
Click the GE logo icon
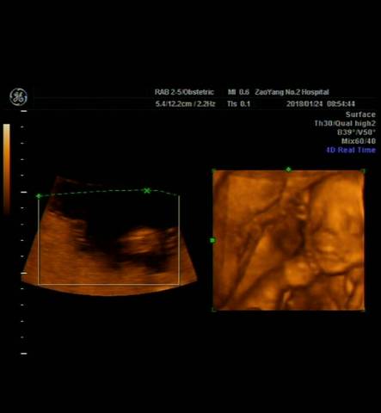pos(19,97)
